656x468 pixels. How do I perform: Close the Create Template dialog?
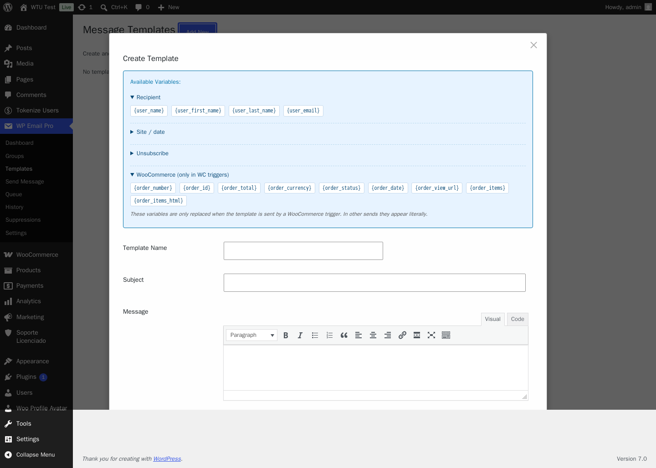534,45
